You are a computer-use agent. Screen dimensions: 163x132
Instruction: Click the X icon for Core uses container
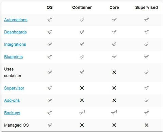pos(114,72)
